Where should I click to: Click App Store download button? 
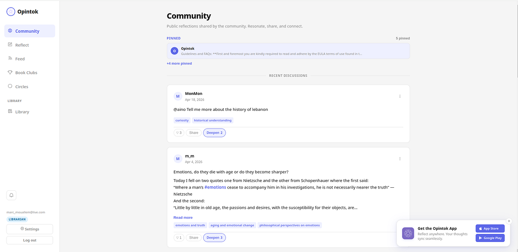[x=490, y=228]
